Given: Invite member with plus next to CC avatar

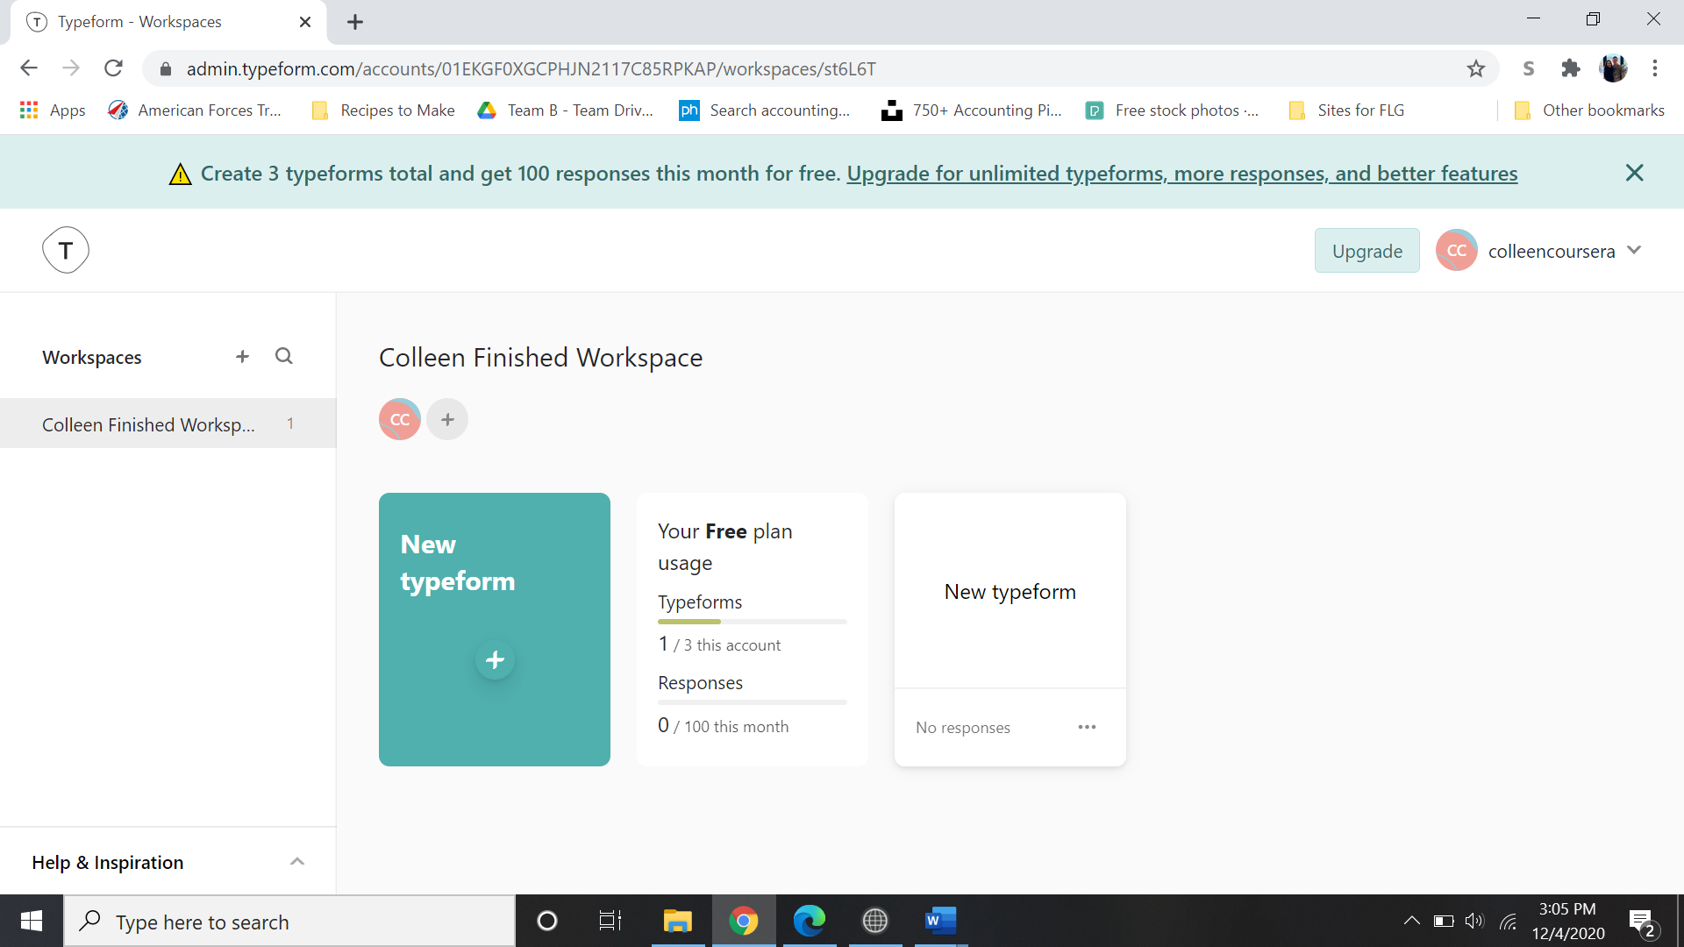Looking at the screenshot, I should pyautogui.click(x=447, y=420).
